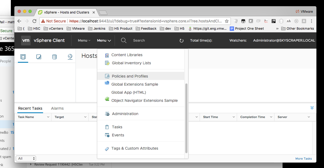Click the Tags & Custom Attributes icon
Screen dimensions: 324x168
tap(107, 149)
